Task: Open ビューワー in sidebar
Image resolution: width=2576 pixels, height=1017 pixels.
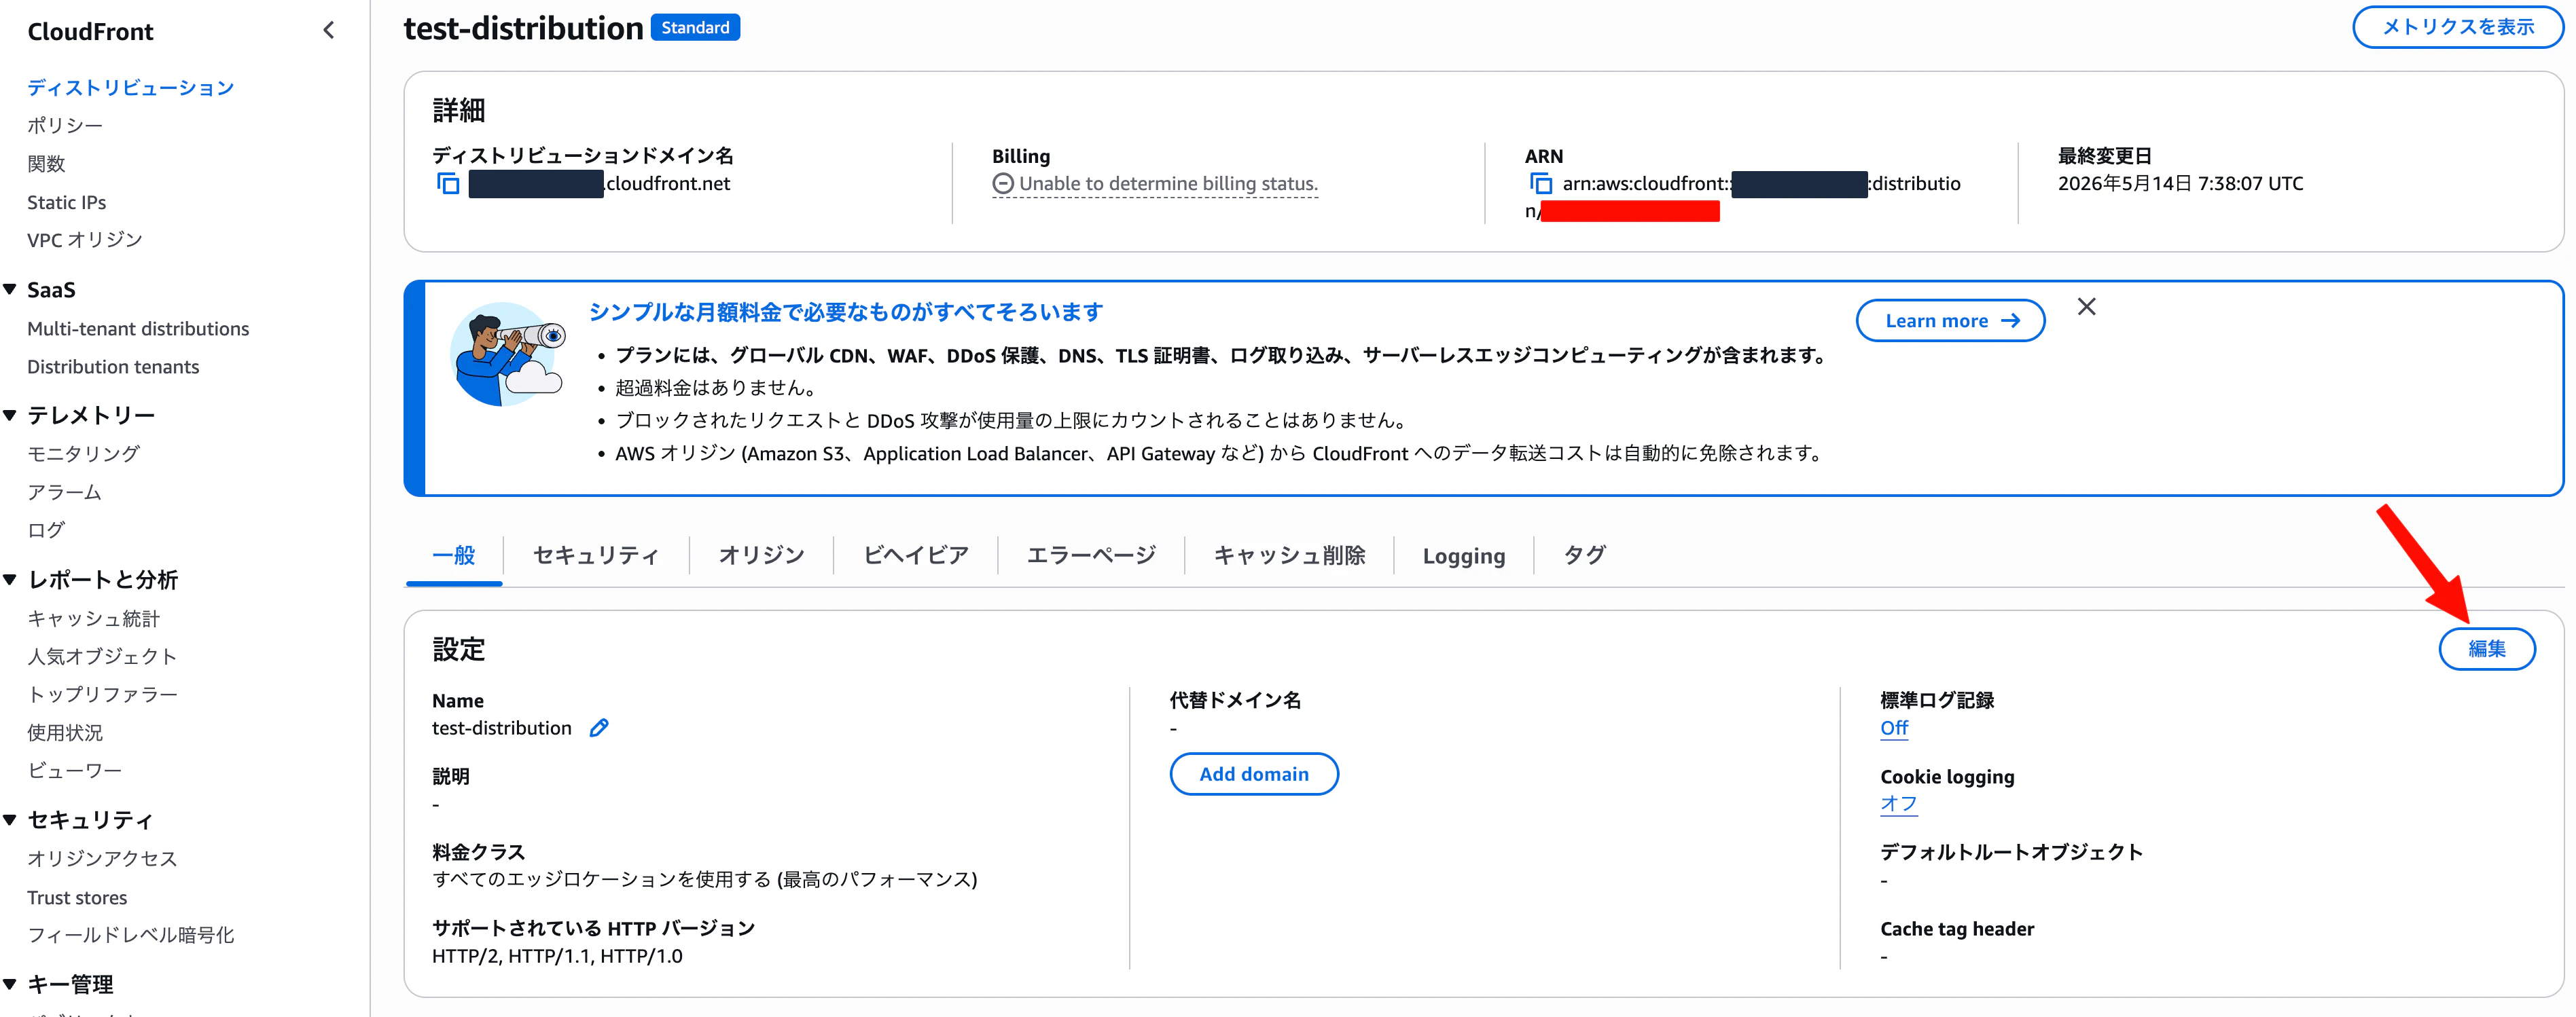Action: 75,771
